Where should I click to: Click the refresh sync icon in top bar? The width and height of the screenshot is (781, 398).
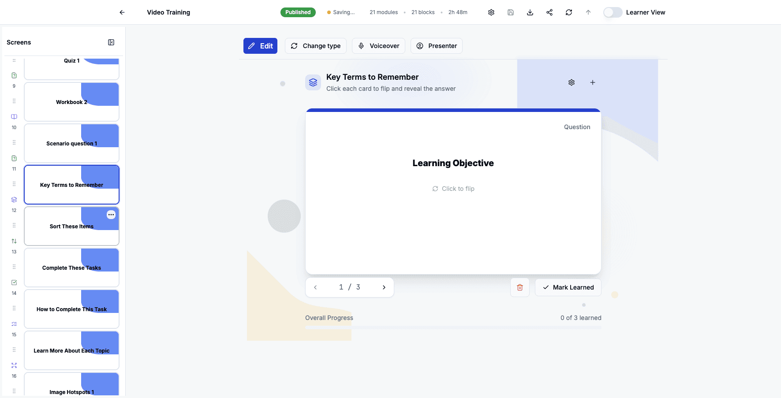569,12
